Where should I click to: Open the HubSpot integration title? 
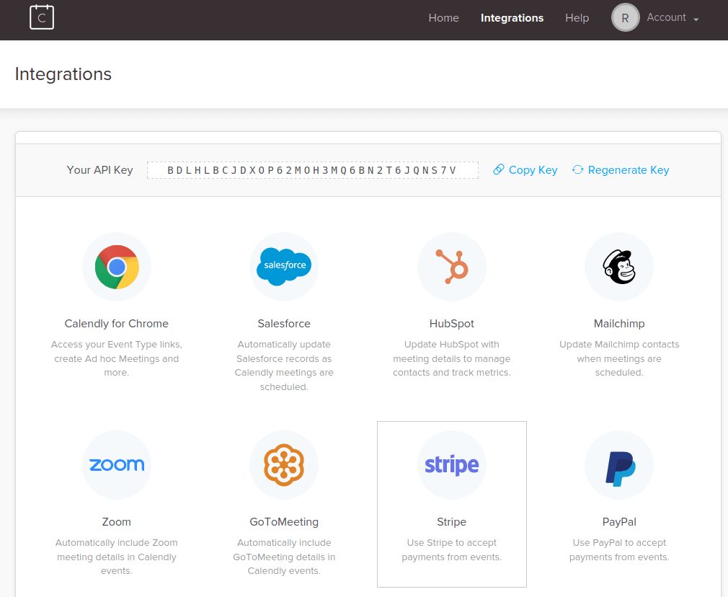[452, 323]
